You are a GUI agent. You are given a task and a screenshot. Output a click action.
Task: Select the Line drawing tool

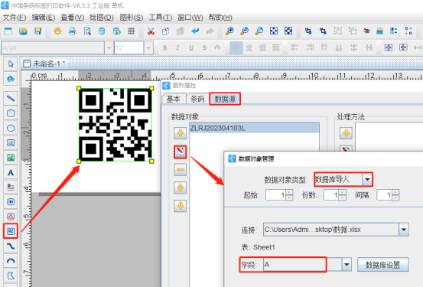pos(11,98)
